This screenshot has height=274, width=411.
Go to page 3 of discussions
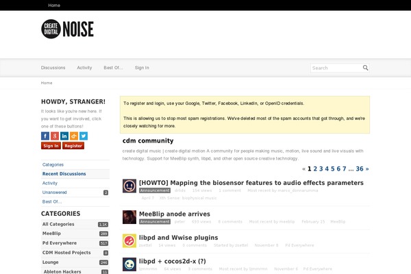pos(321,169)
